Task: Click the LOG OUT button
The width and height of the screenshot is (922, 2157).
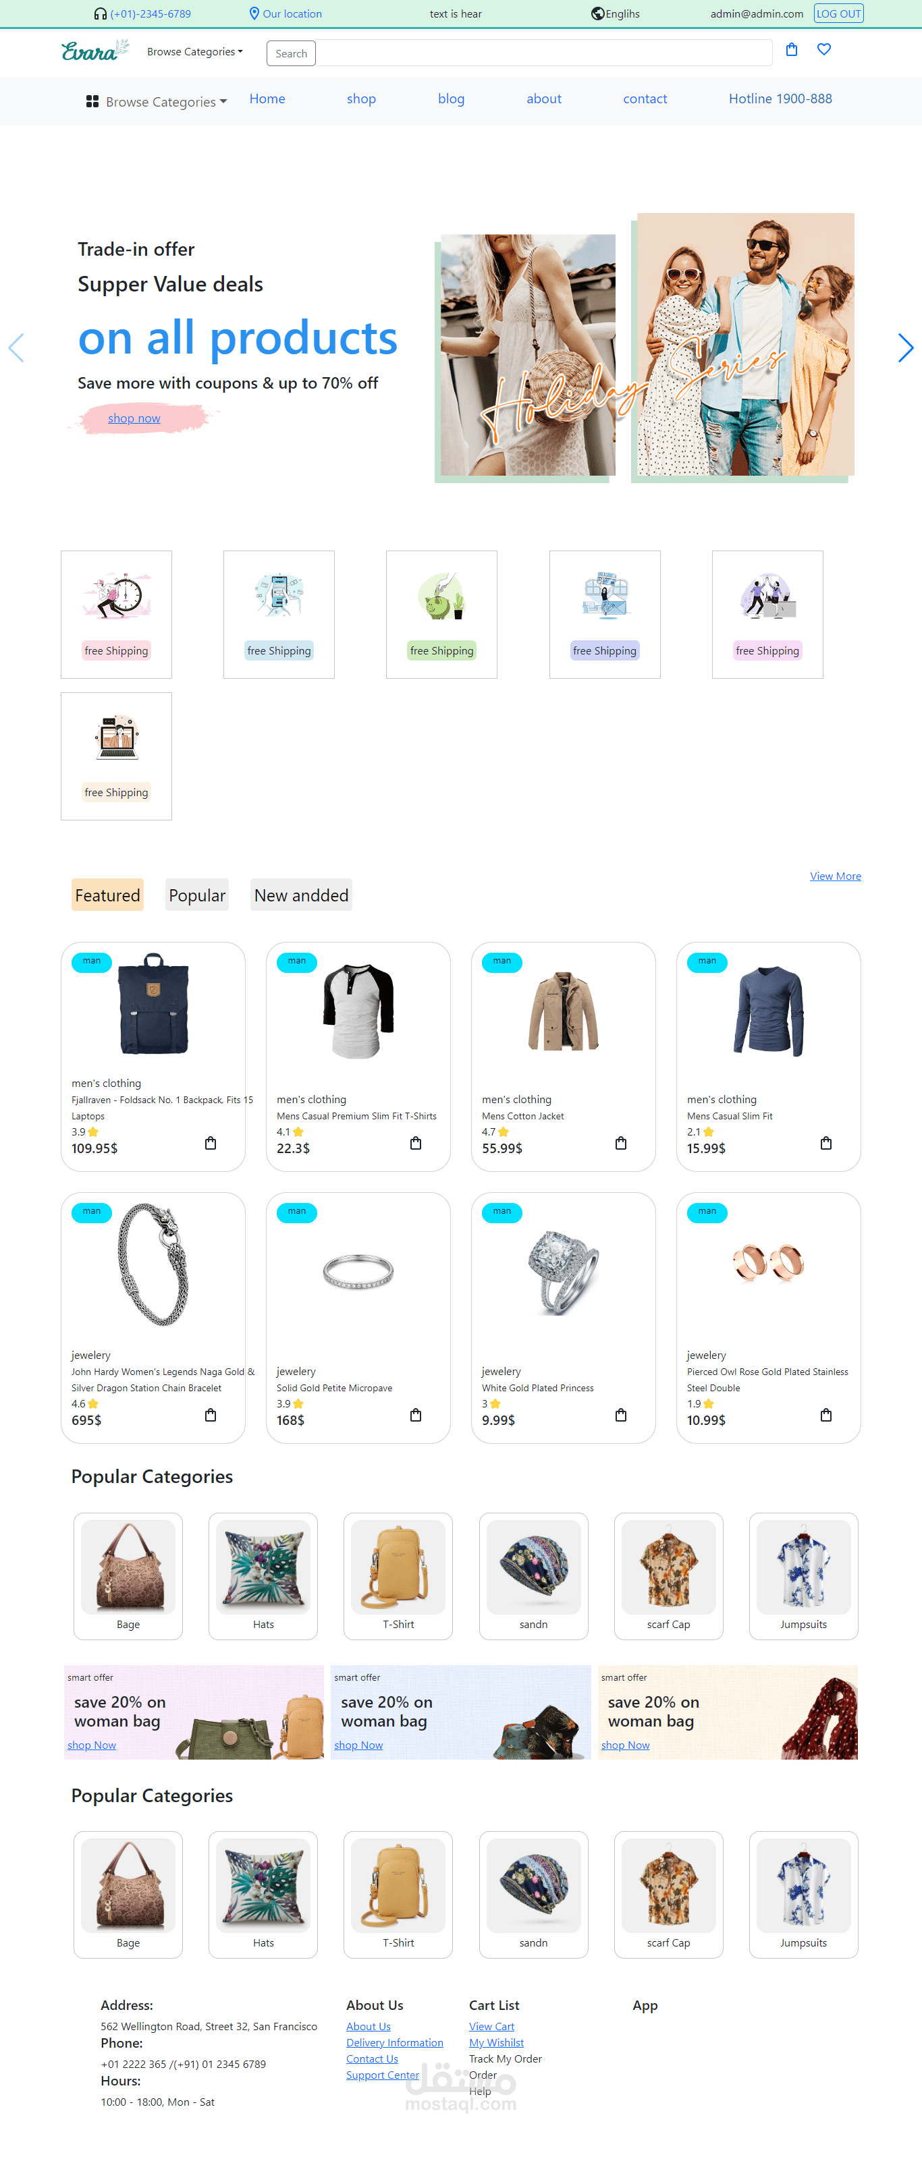Action: click(838, 13)
